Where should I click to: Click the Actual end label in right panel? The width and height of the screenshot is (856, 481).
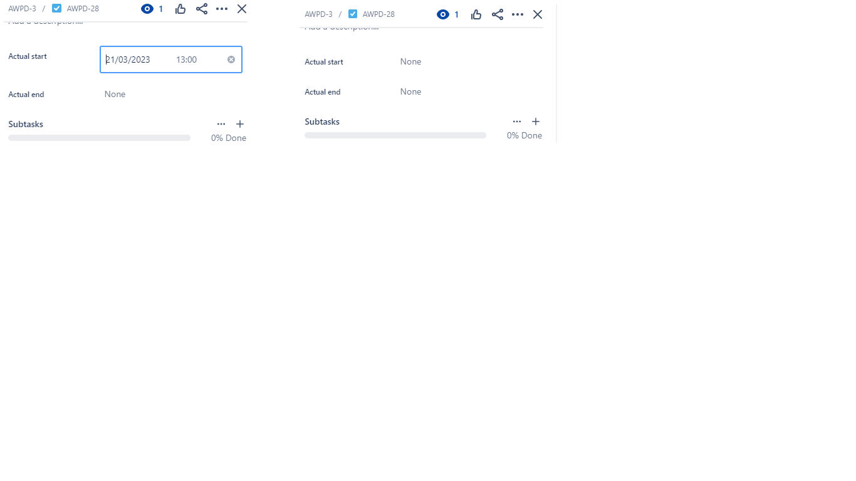point(323,92)
